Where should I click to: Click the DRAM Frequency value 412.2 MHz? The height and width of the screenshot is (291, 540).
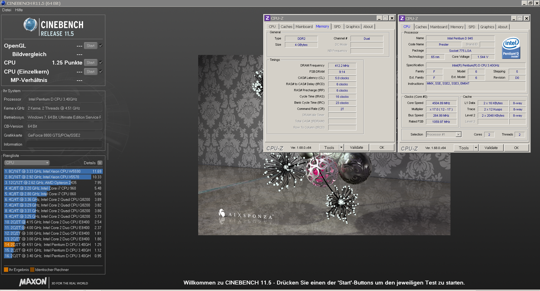click(342, 65)
